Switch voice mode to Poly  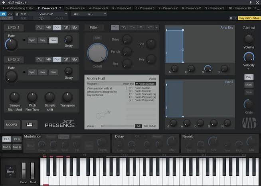249,77
